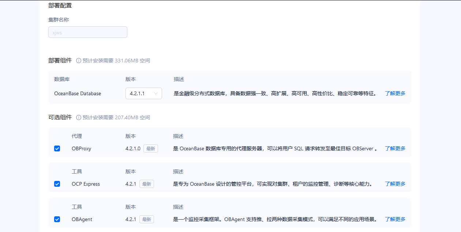
Task: Click the 集群名称 label
Action: point(59,20)
